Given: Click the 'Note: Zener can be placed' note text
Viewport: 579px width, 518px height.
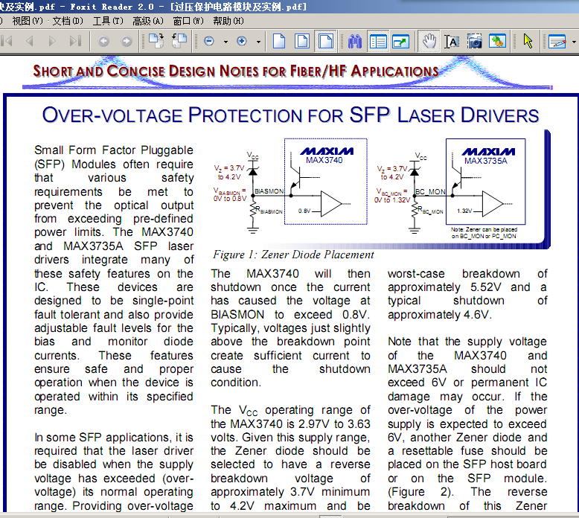Looking at the screenshot, I should click(484, 233).
